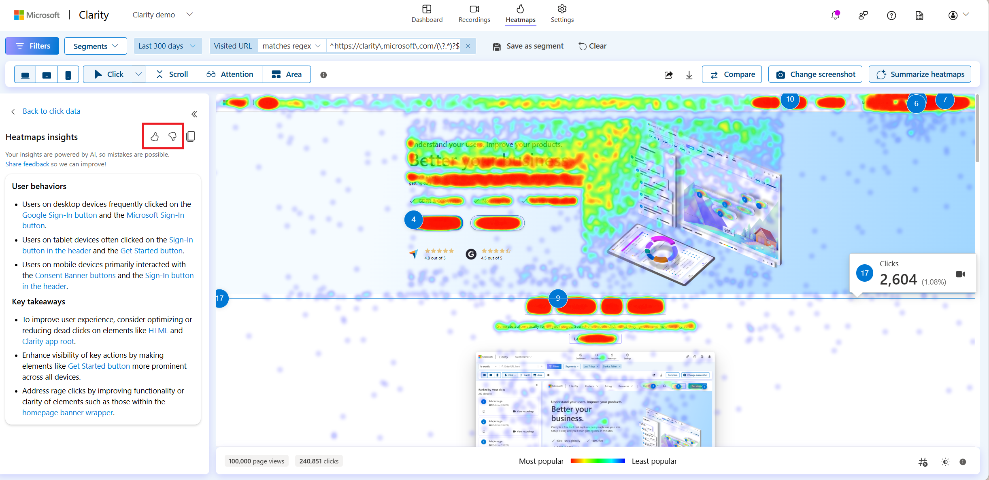Collapse the insights side panel

(x=194, y=114)
